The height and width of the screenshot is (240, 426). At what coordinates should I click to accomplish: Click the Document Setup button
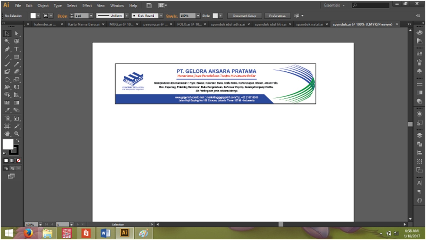(x=245, y=16)
